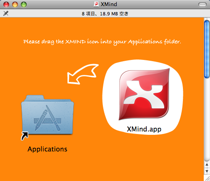The image size is (210, 181).
Task: Click the white curved arrow graphic
Action: coord(83,74)
